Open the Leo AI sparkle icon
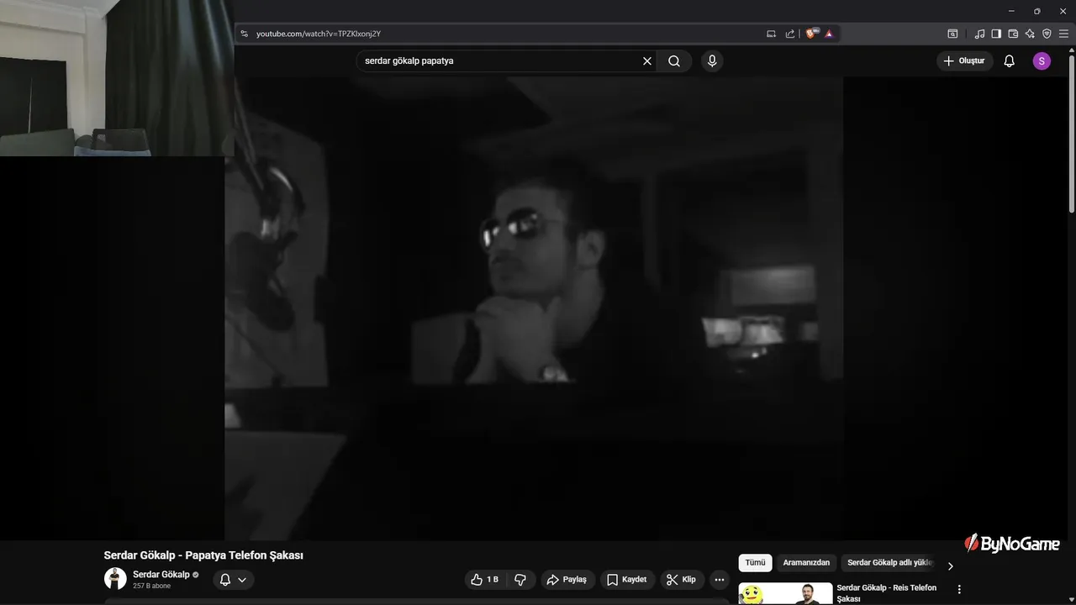Image resolution: width=1076 pixels, height=605 pixels. point(1030,34)
